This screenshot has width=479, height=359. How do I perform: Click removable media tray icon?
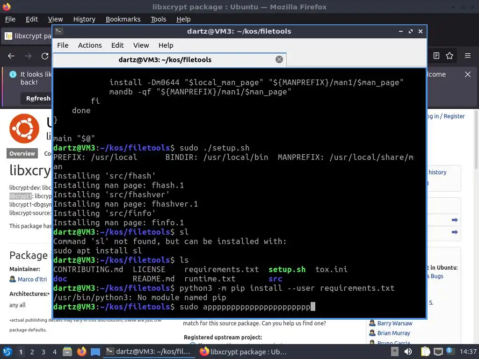(x=395, y=352)
